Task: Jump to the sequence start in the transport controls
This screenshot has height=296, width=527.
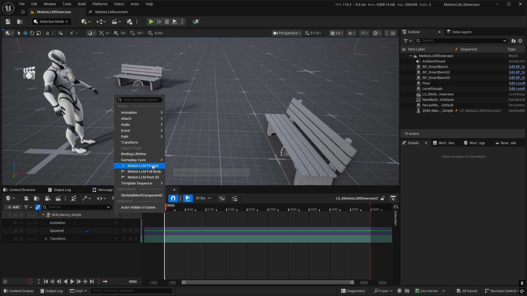Action: pos(46,281)
